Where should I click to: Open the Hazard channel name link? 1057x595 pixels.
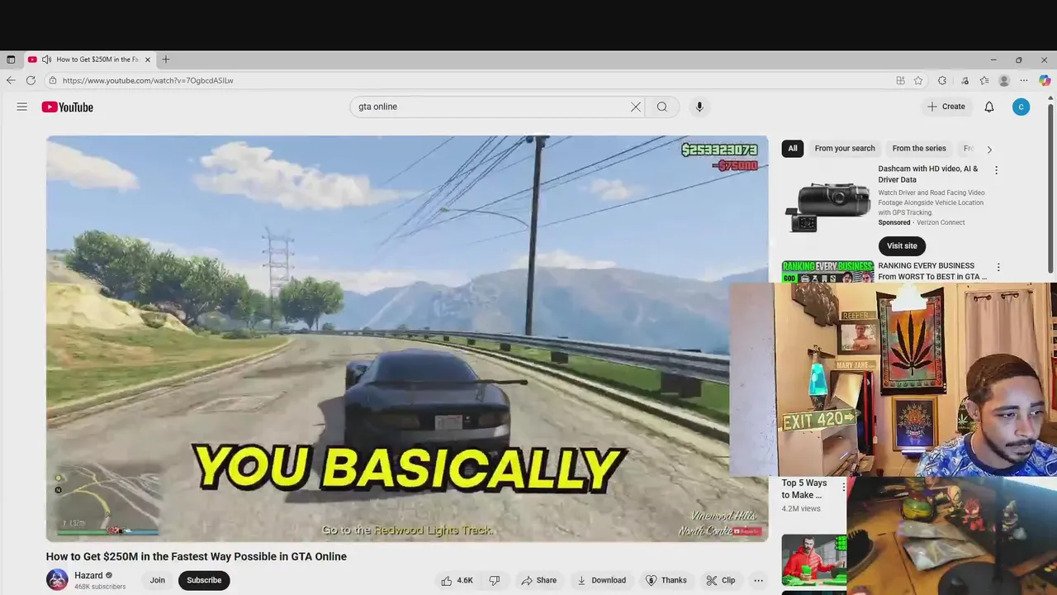(x=88, y=575)
